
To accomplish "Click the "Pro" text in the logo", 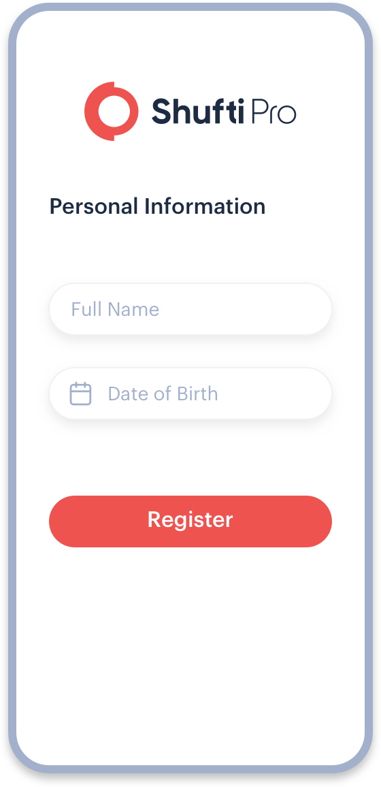I will (x=273, y=112).
